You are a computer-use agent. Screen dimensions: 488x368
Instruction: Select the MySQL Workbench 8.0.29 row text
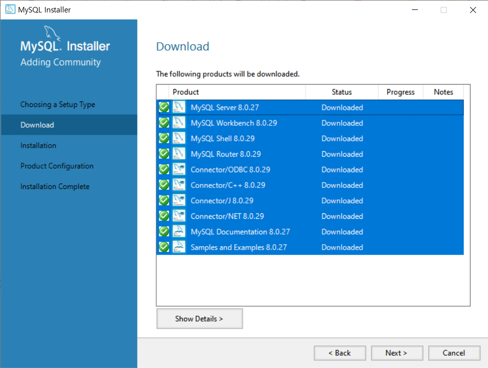click(x=234, y=123)
